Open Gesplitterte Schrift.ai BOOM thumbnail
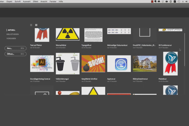The width and height of the screenshot is (189, 126). coord(93,64)
